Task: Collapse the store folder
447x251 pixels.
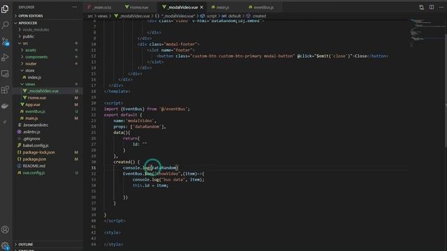Action: (x=29, y=70)
